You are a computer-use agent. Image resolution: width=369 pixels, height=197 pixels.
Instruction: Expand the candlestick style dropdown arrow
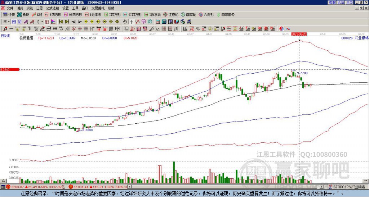point(42,22)
